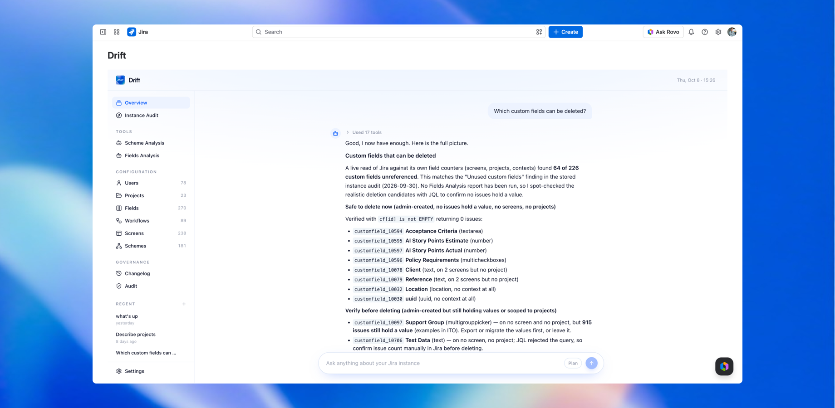Go to Projects configuration
This screenshot has width=835, height=408.
click(151, 196)
